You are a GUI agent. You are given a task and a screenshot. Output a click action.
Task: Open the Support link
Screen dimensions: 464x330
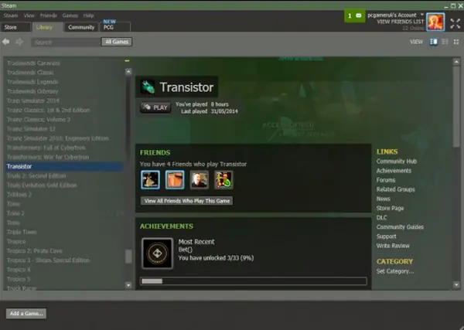click(386, 236)
